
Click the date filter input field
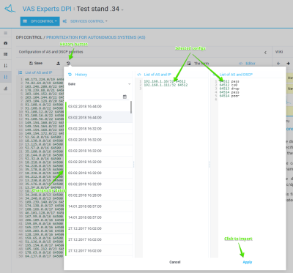pos(95,97)
